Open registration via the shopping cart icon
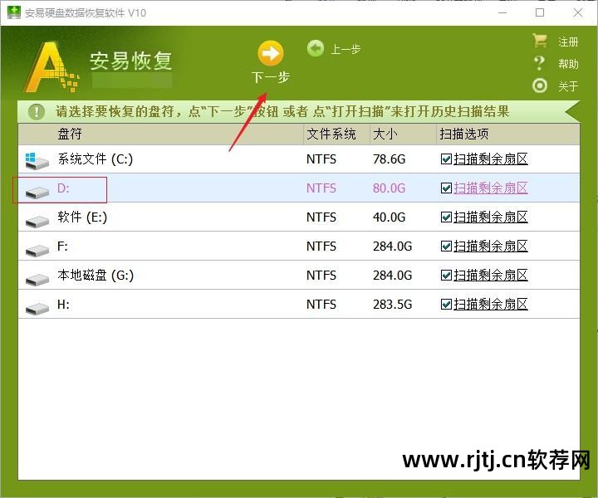Viewport: 598px width, 498px height. pos(540,41)
